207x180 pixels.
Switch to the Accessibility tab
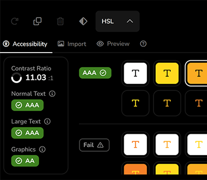pos(25,44)
